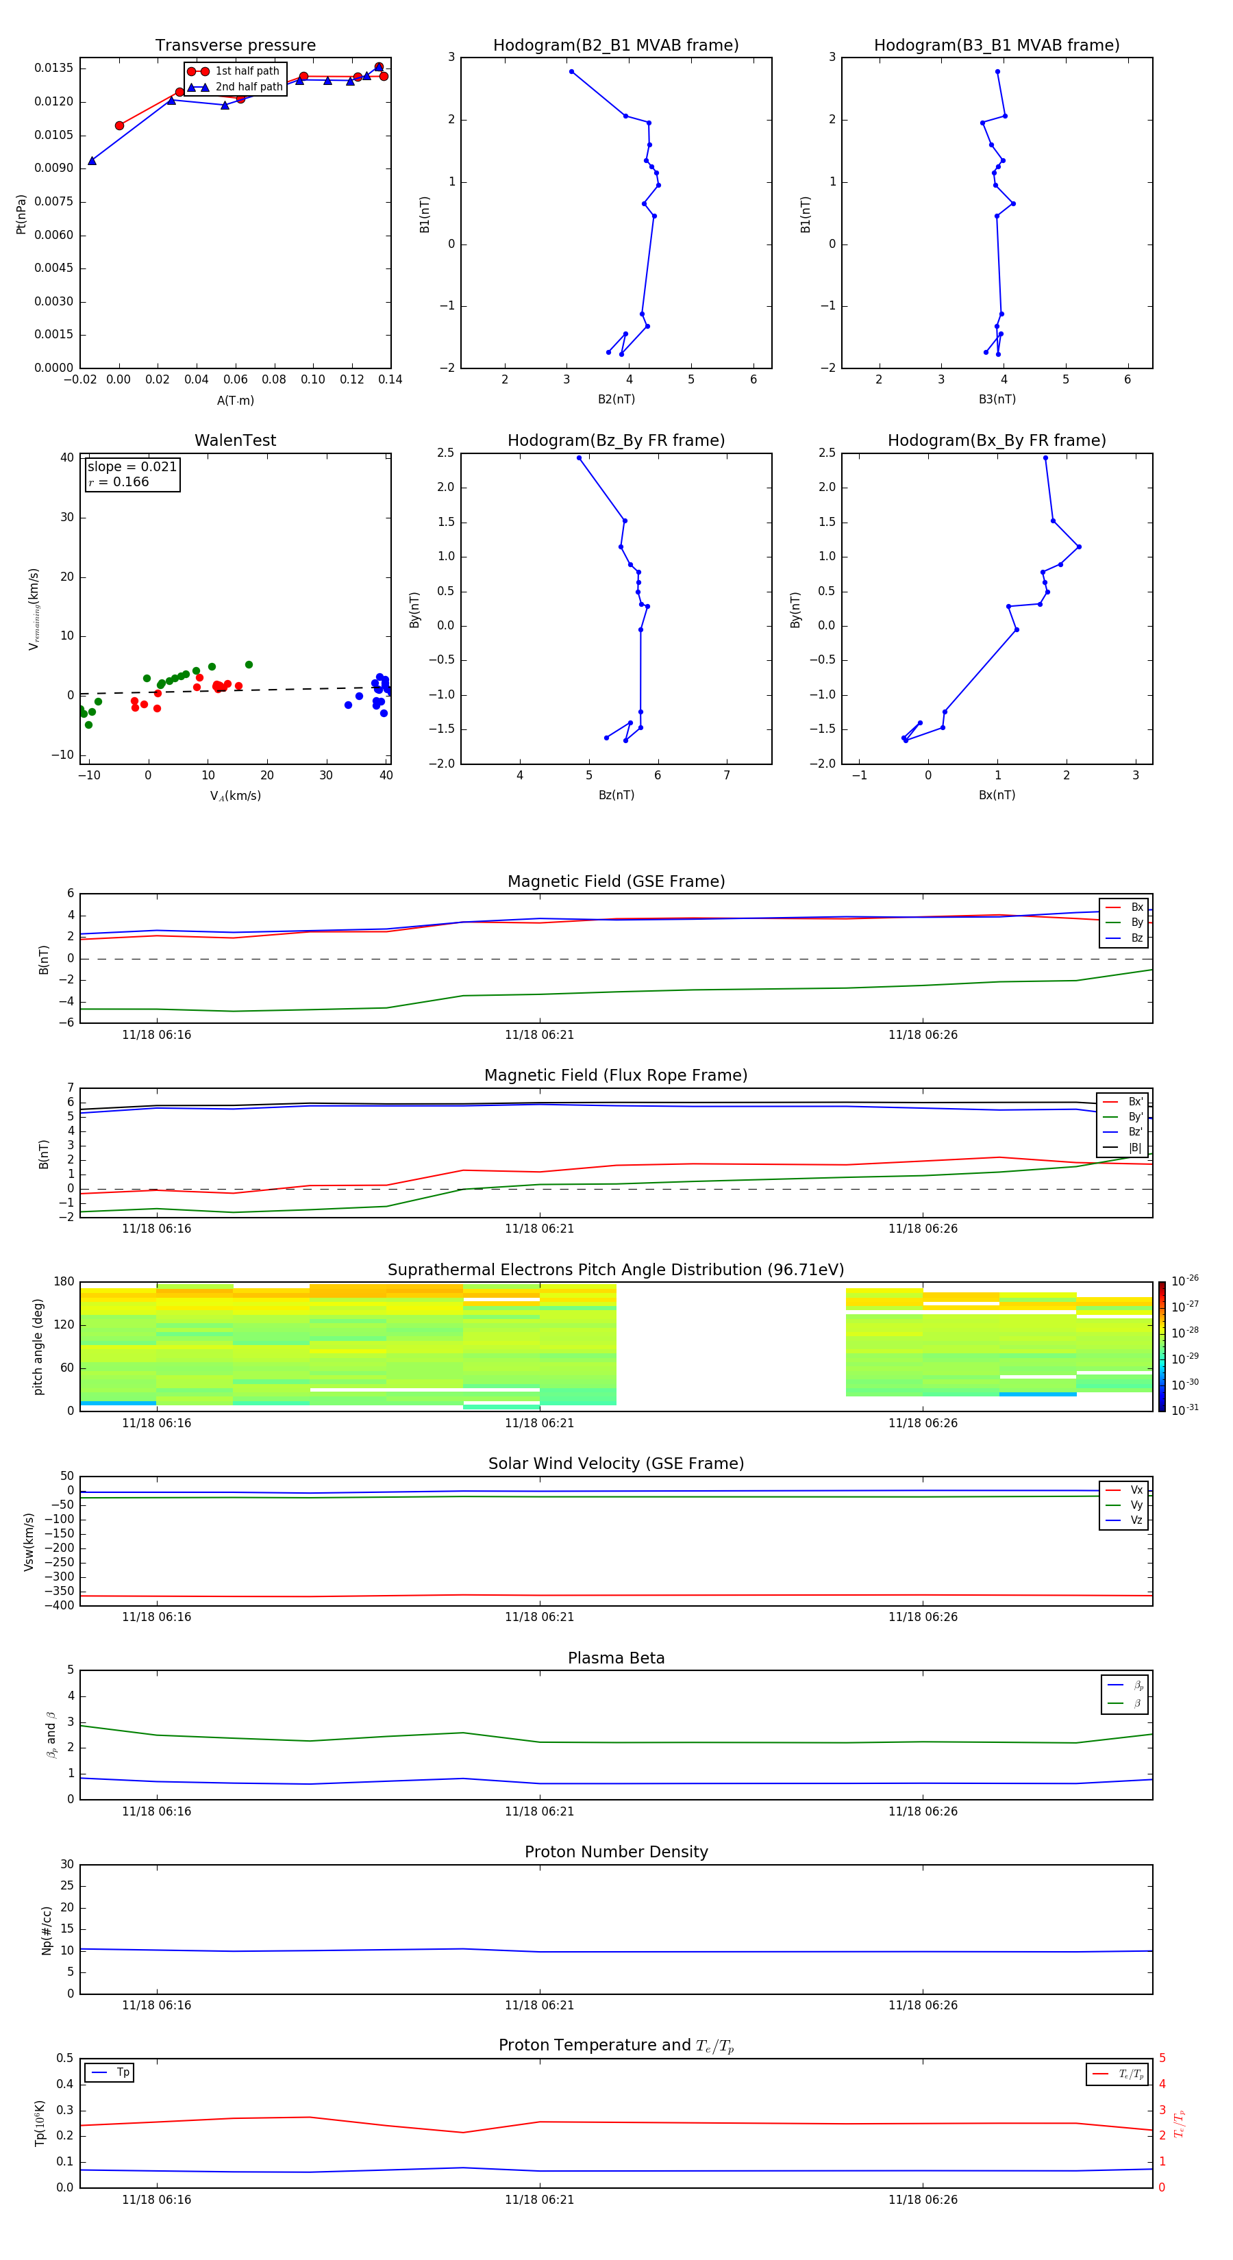
Task: Click the WalenTest plot title
Action: coord(235,440)
